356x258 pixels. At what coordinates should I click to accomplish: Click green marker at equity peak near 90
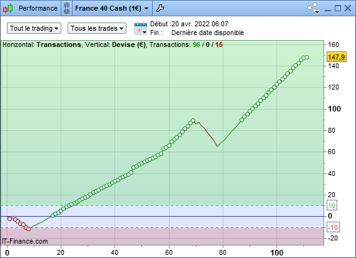(x=193, y=120)
